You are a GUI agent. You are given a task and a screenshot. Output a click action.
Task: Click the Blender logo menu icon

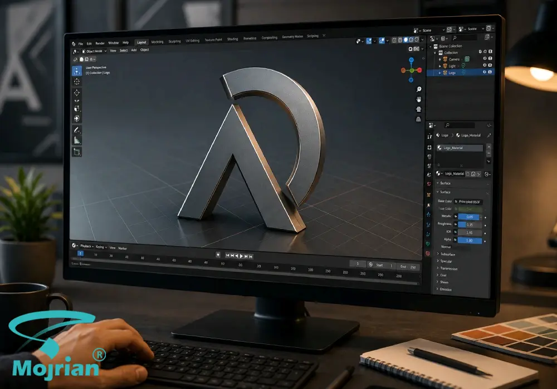click(74, 44)
